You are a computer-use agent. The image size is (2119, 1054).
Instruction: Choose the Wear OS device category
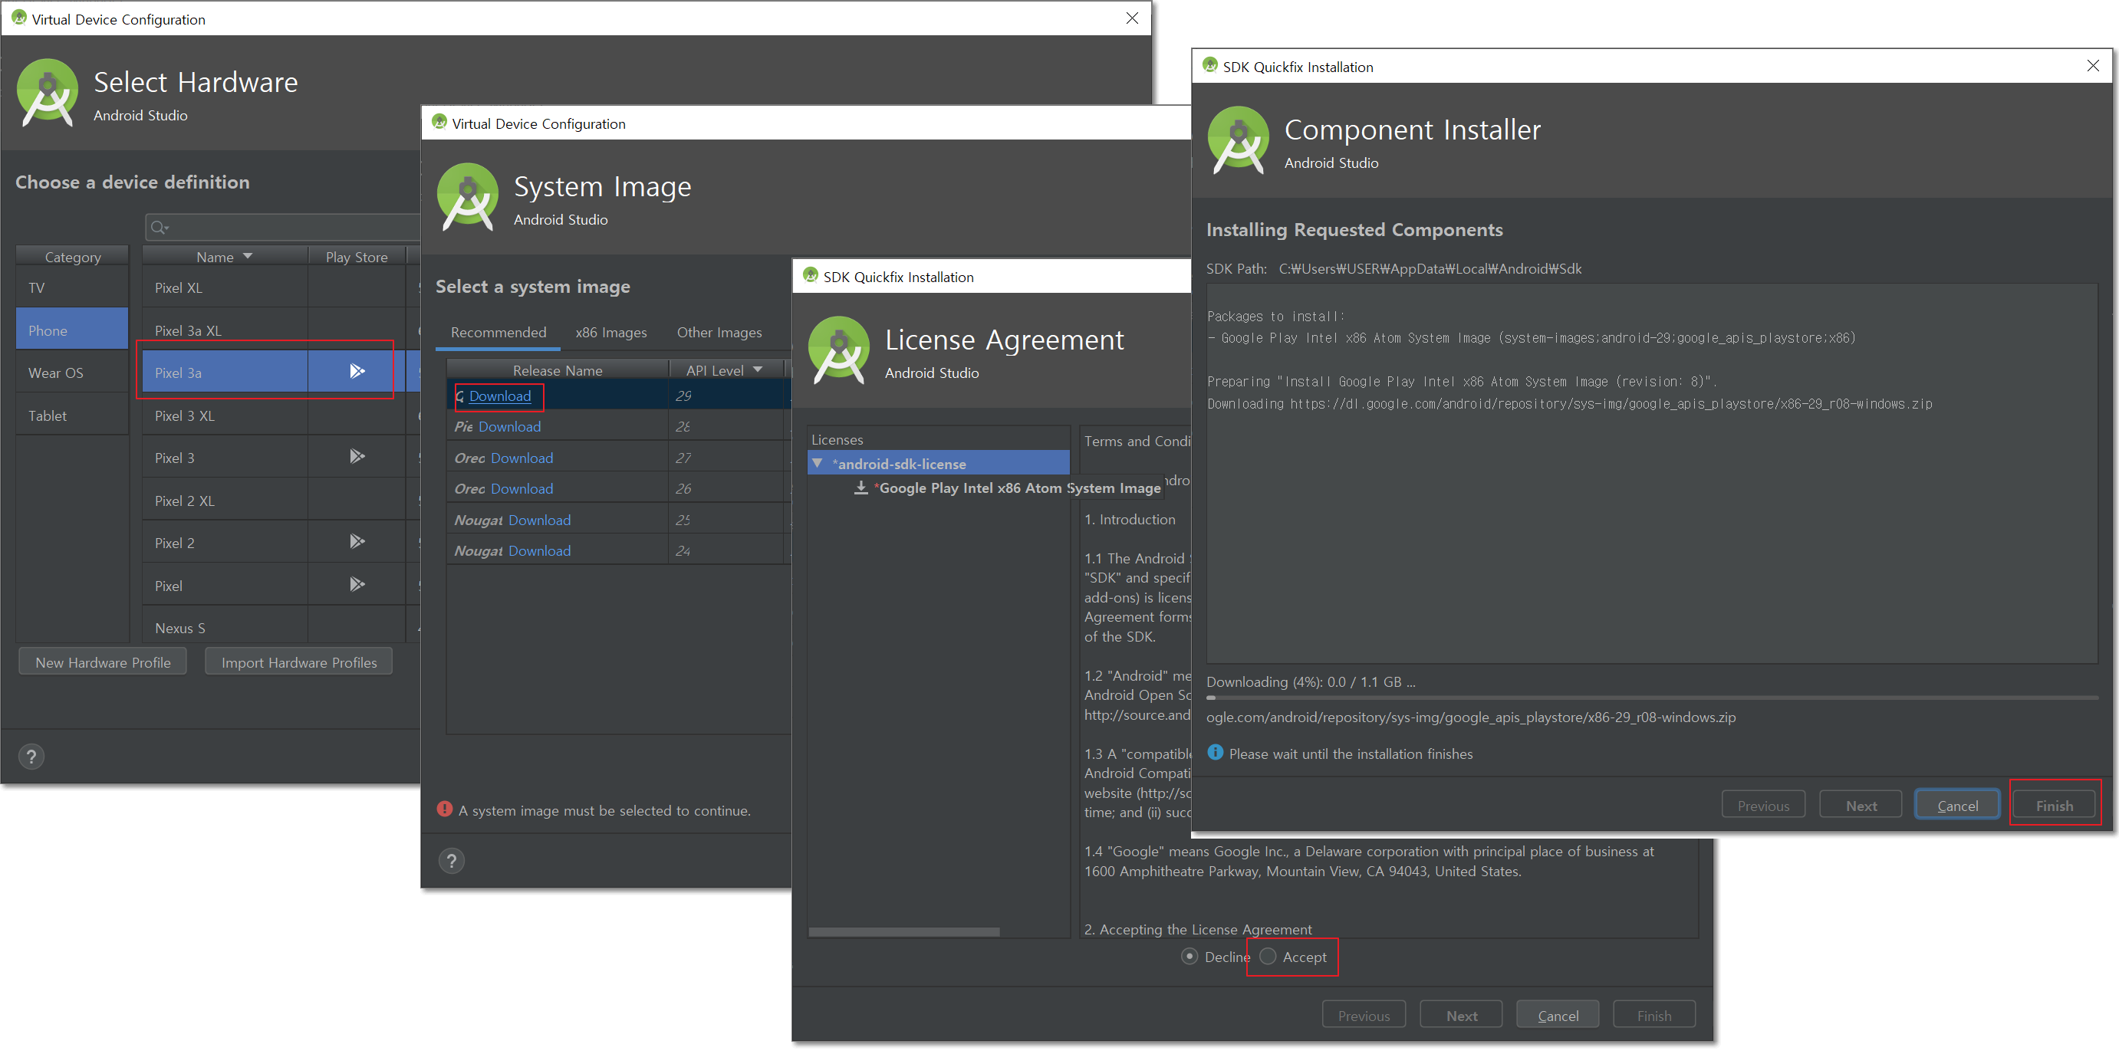tap(72, 373)
